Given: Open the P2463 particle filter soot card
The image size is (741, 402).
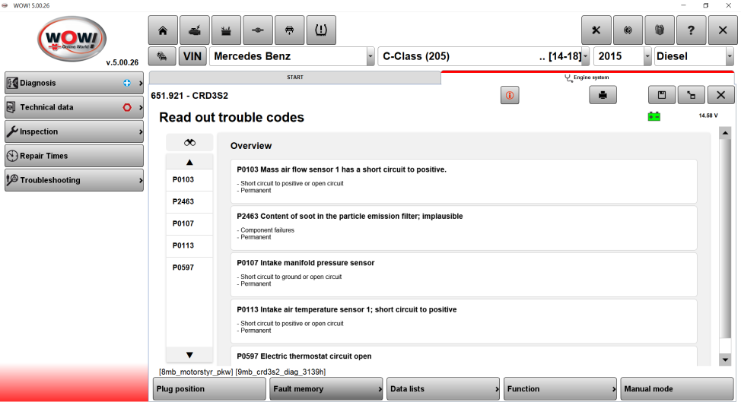Looking at the screenshot, I should tap(463, 228).
